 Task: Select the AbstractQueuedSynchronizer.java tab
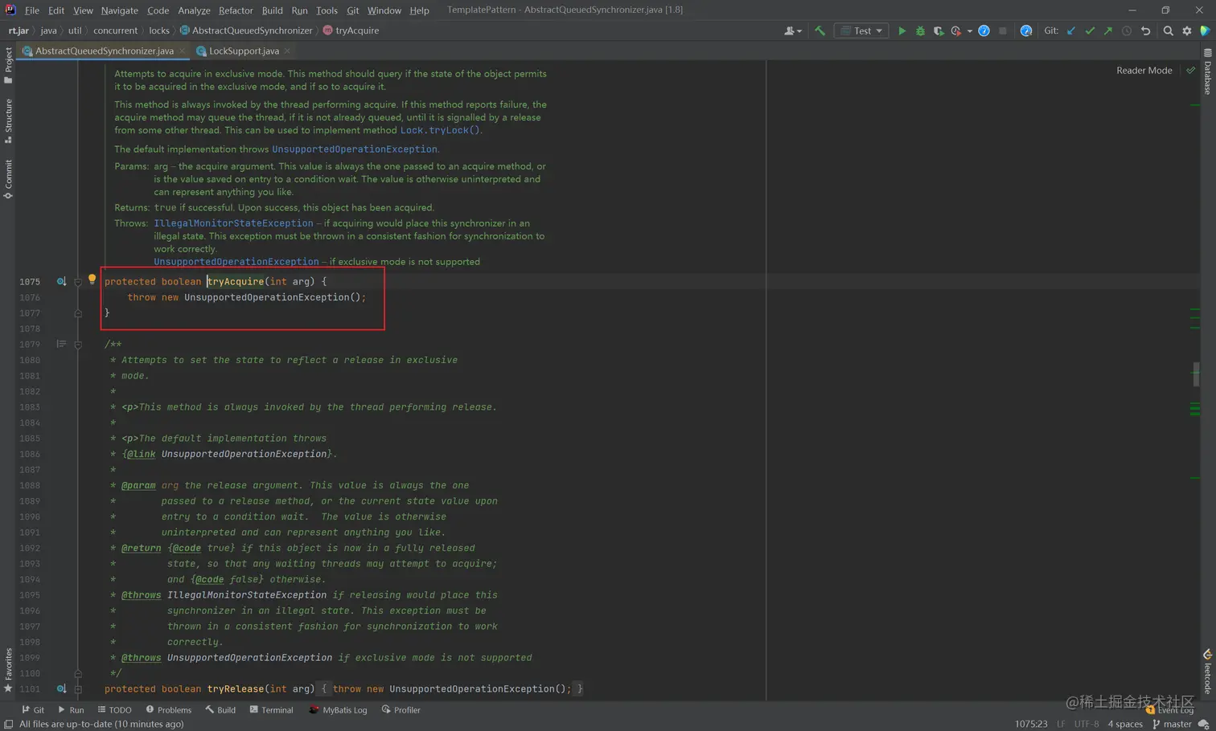tap(105, 51)
